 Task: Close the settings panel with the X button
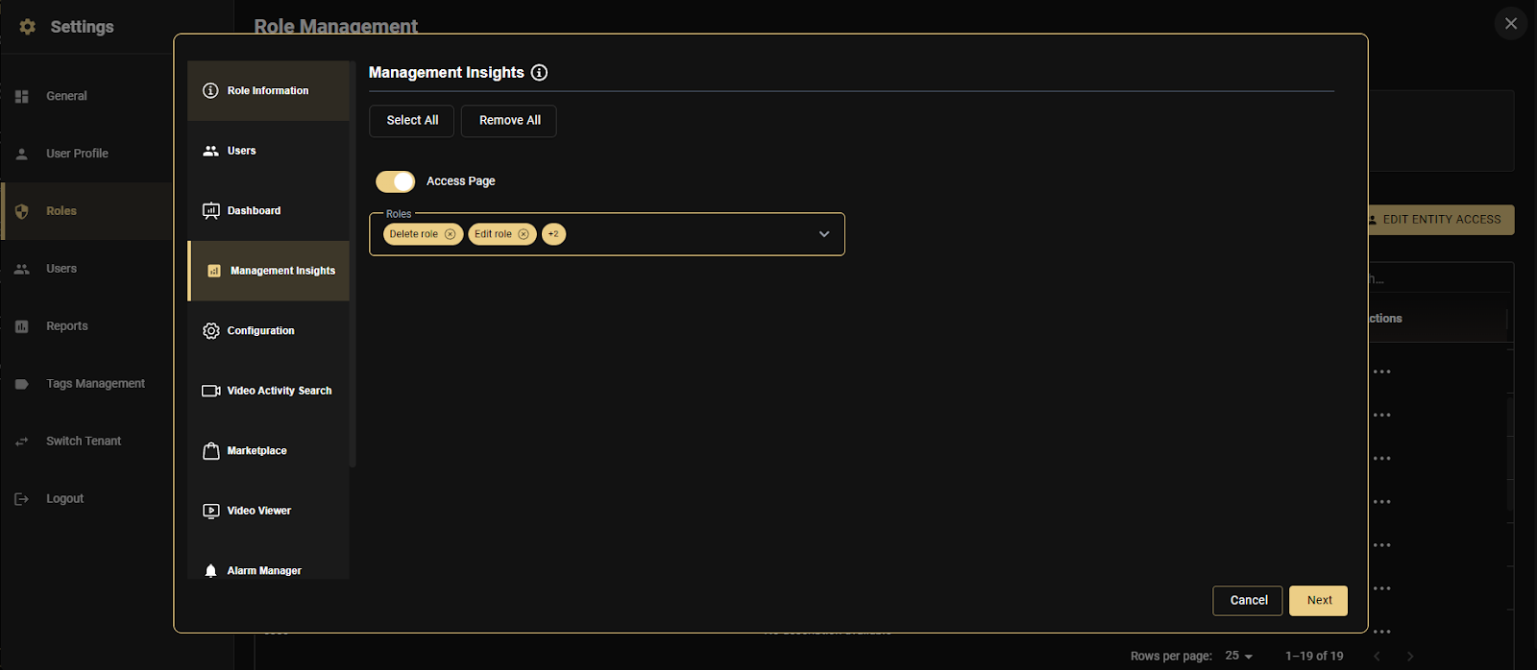[1510, 24]
